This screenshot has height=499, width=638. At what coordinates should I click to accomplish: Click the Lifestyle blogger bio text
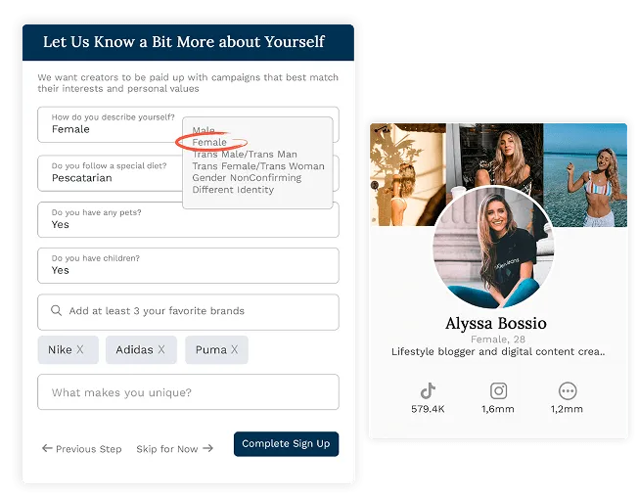tap(498, 351)
